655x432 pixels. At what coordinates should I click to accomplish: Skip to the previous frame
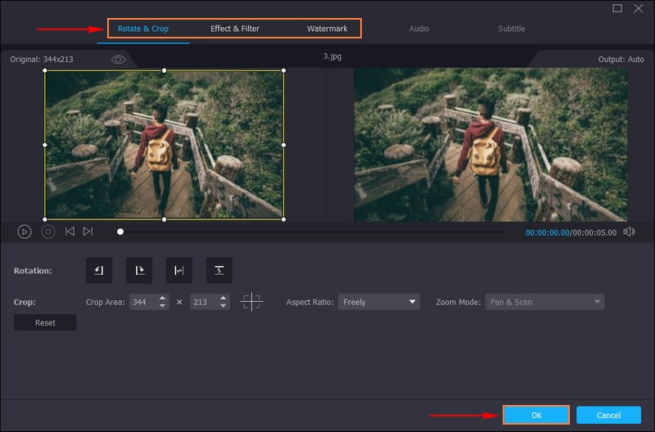70,232
